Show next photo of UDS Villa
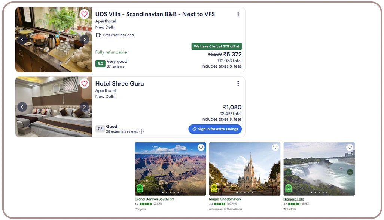384x220 pixels. tap(85, 40)
